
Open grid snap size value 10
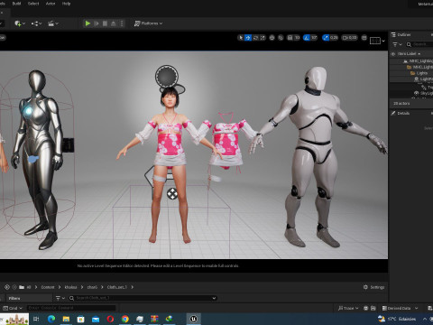[297, 38]
